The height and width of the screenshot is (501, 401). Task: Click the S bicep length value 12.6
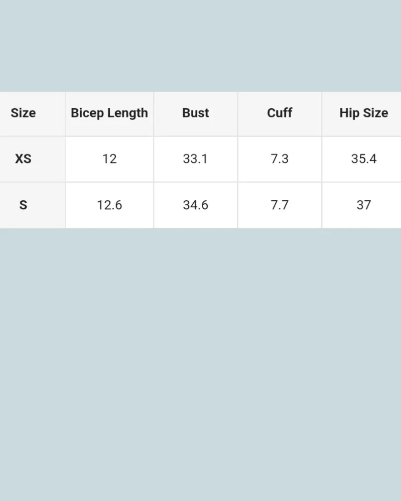[109, 205]
